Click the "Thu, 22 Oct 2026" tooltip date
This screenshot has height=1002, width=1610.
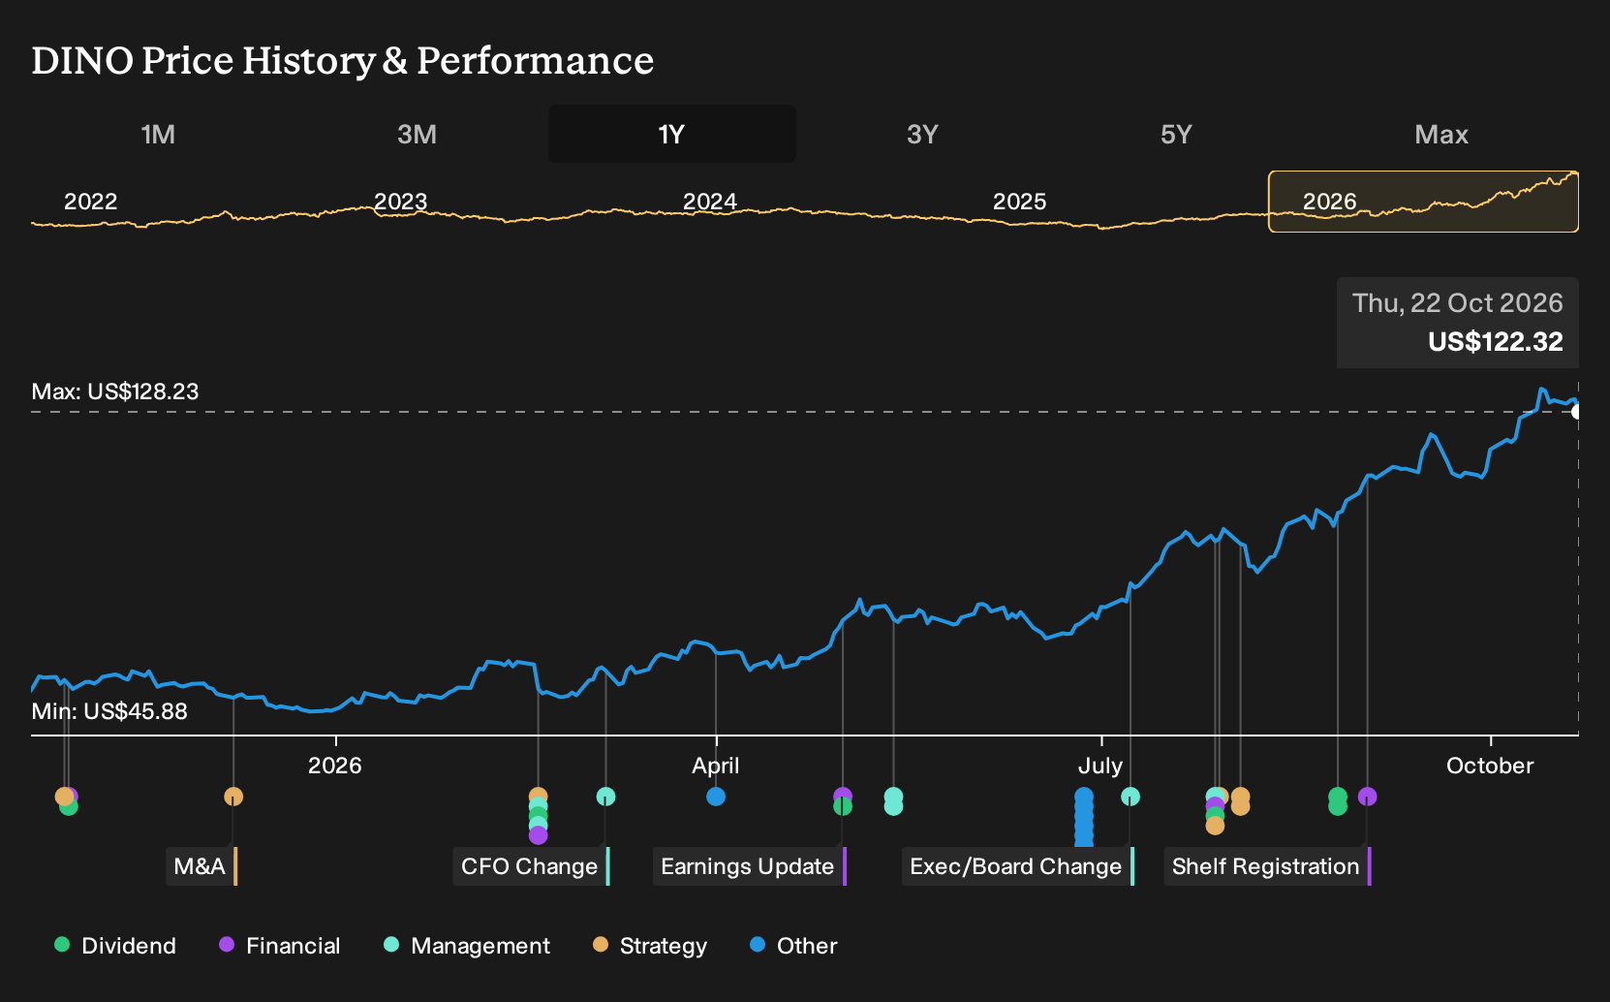click(x=1458, y=303)
